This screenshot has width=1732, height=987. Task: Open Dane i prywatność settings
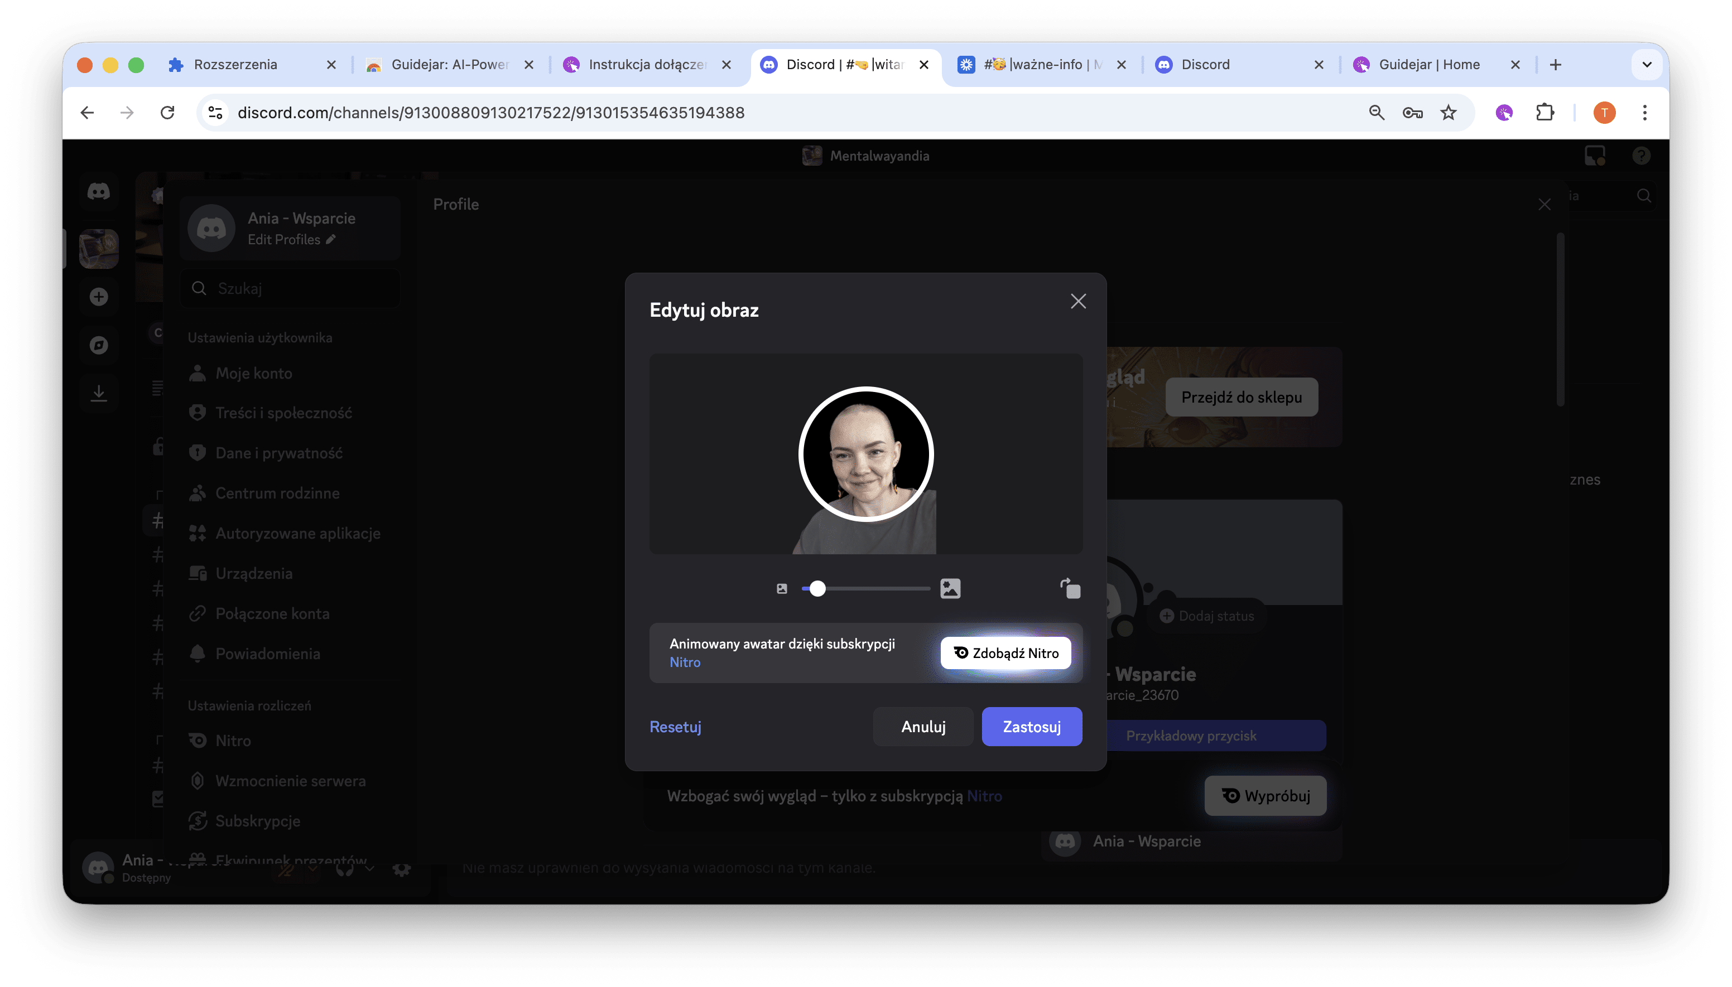tap(290, 453)
